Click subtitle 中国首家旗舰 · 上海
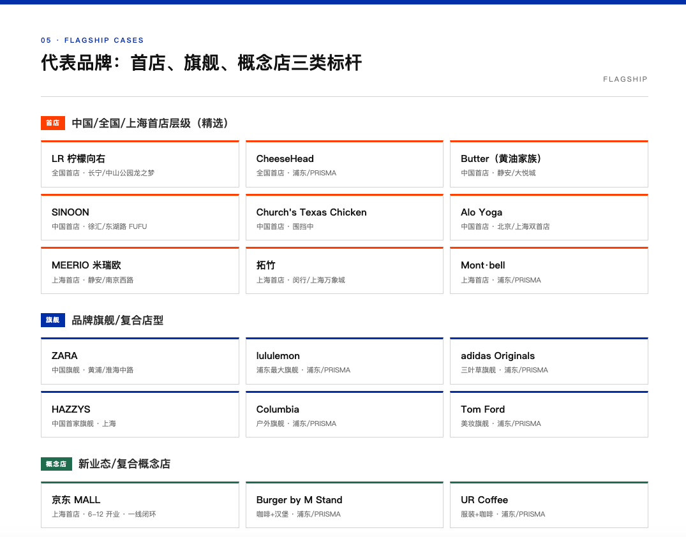Viewport: 686px width, 537px height. 84,423
